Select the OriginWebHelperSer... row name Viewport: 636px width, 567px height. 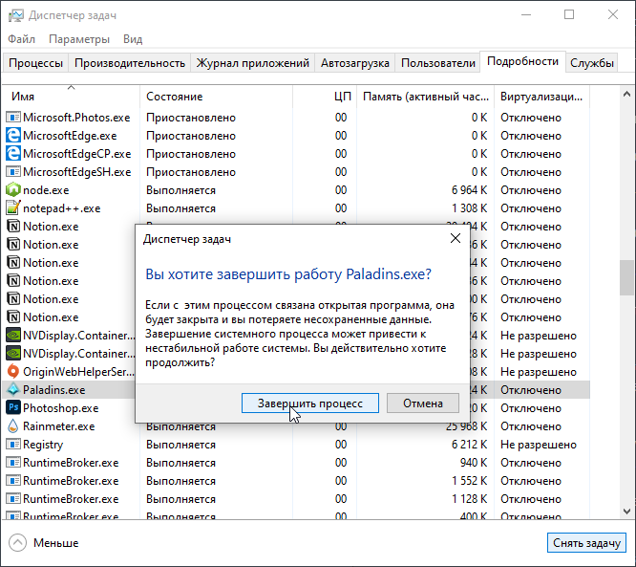[78, 372]
